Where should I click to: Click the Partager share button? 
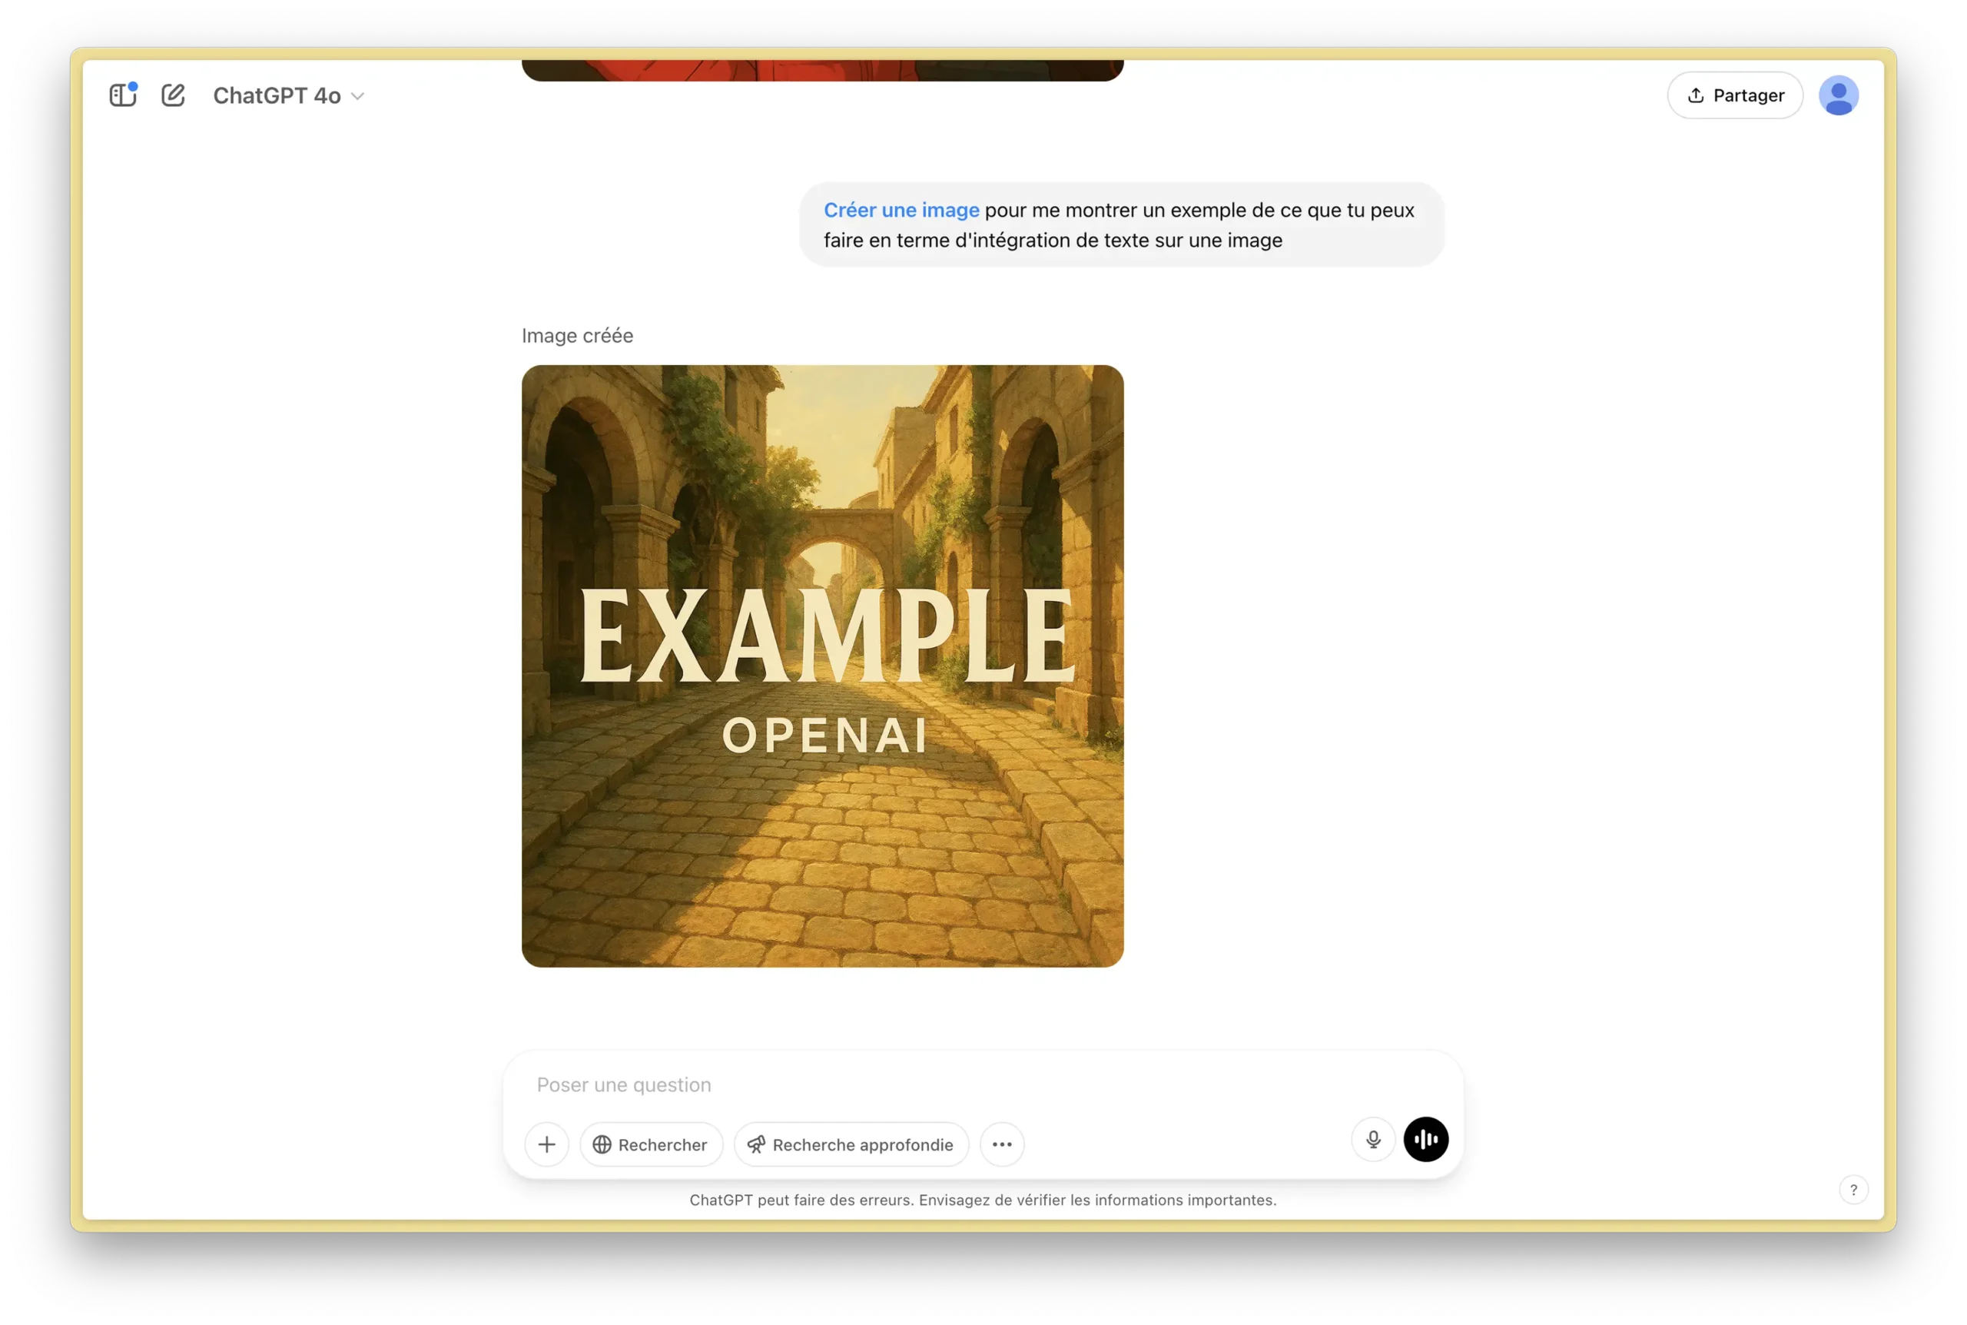[1735, 95]
